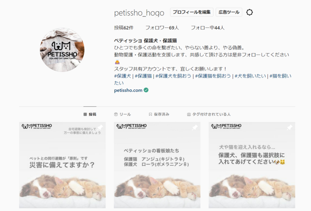Open the フォロワー69人 followers list
311x211 pixels.
coord(162,28)
